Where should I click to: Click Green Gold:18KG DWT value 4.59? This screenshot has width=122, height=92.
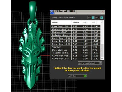(85, 44)
